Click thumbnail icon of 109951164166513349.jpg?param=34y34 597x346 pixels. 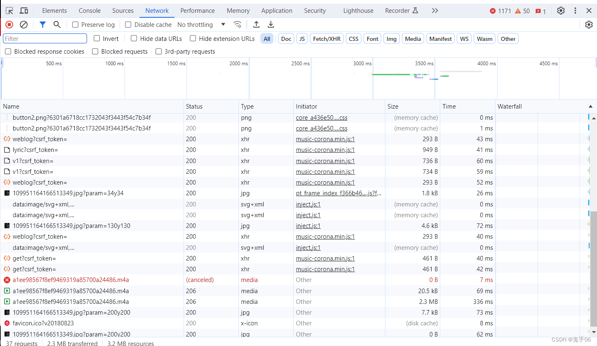tap(7, 193)
